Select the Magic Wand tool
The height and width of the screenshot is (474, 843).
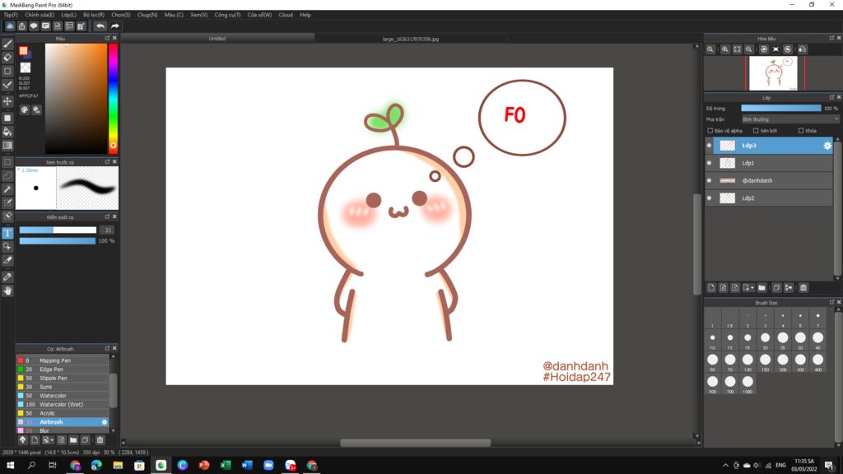coord(7,189)
